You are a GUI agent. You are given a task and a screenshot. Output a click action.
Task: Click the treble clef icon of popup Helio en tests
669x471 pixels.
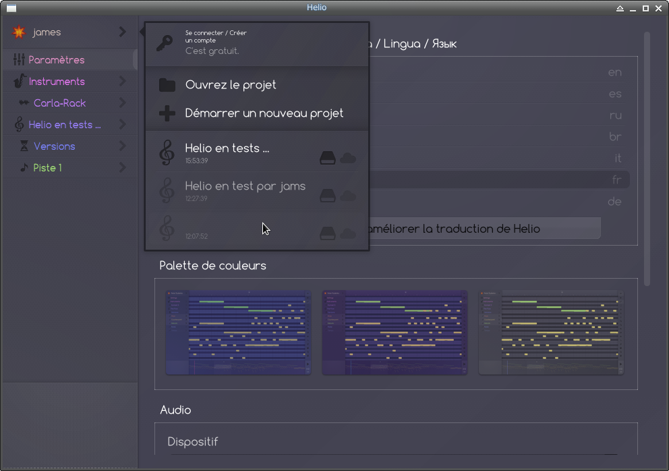click(x=167, y=153)
